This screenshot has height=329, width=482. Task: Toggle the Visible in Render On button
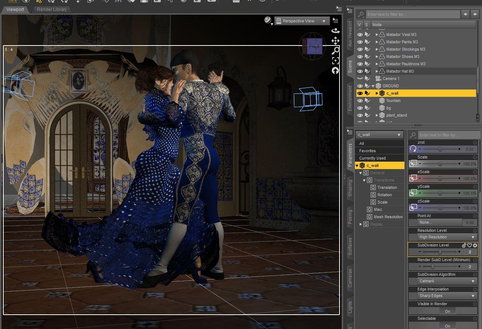click(x=447, y=311)
